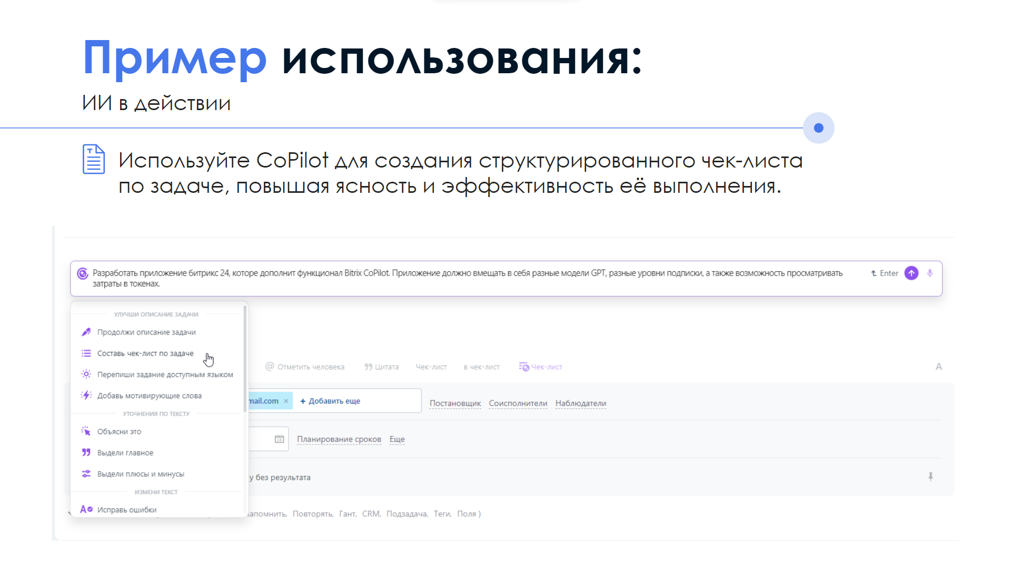1011x569 pixels.
Task: Click 'Объясни это' menu entry
Action: coord(119,431)
